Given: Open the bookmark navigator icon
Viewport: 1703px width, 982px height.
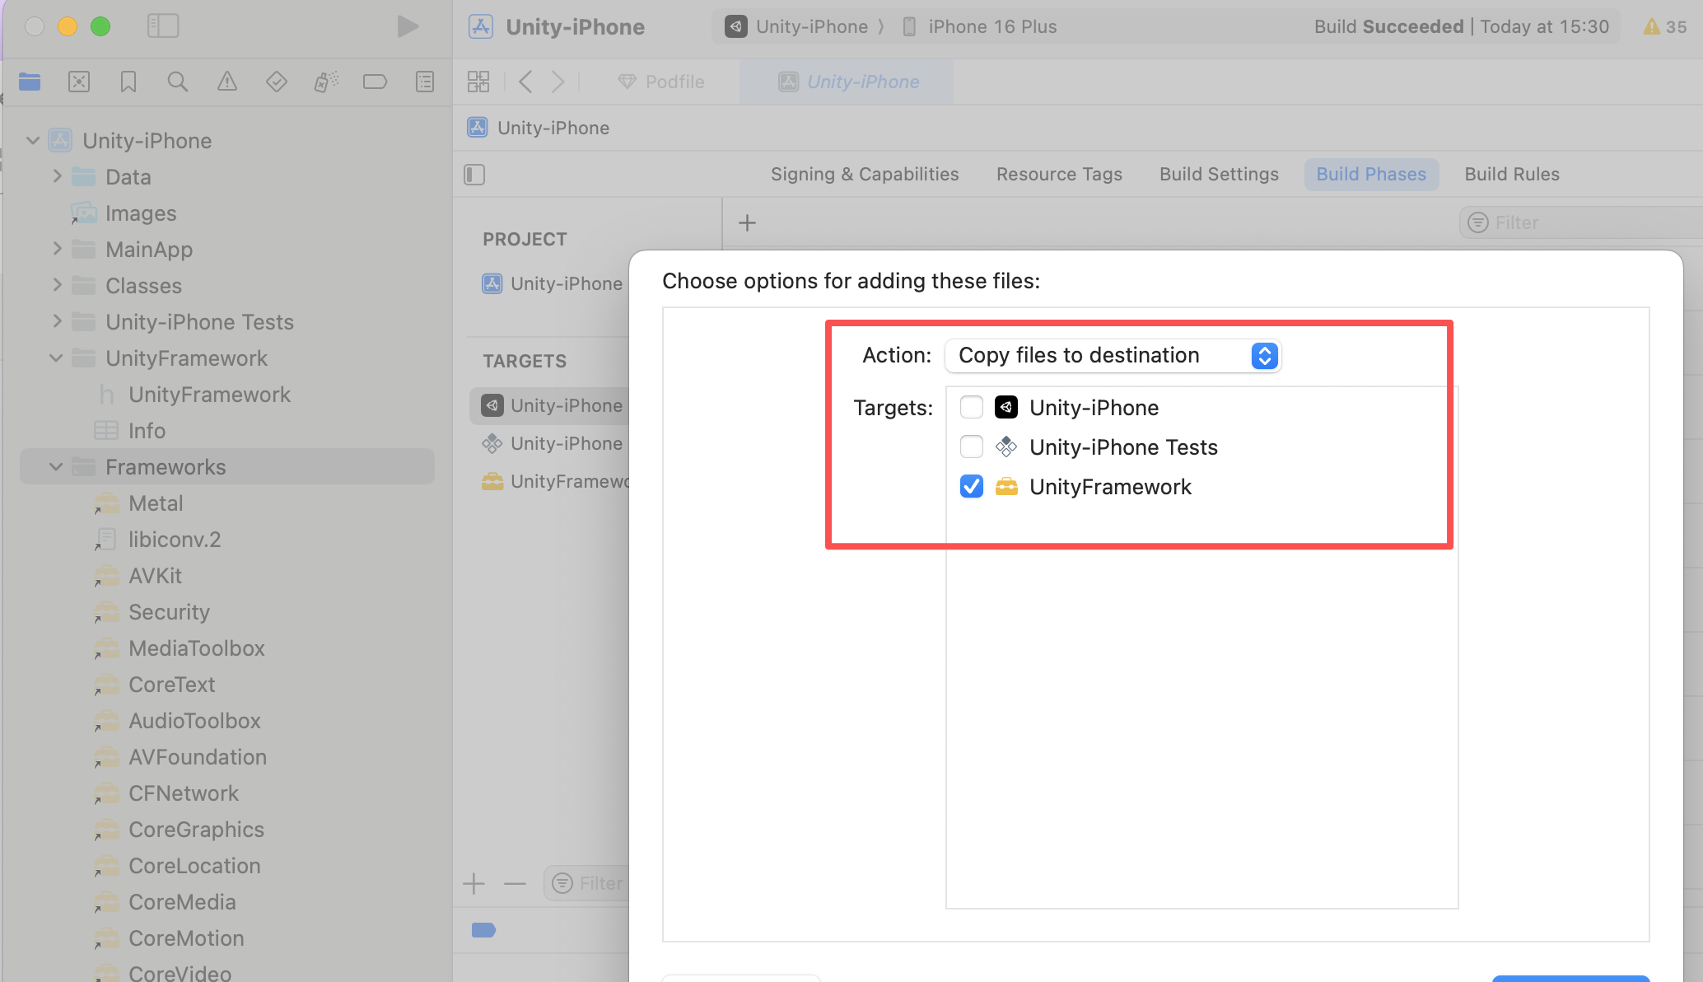Looking at the screenshot, I should [128, 82].
